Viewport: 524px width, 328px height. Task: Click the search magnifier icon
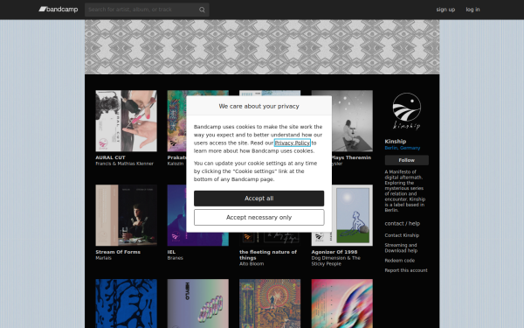[202, 10]
